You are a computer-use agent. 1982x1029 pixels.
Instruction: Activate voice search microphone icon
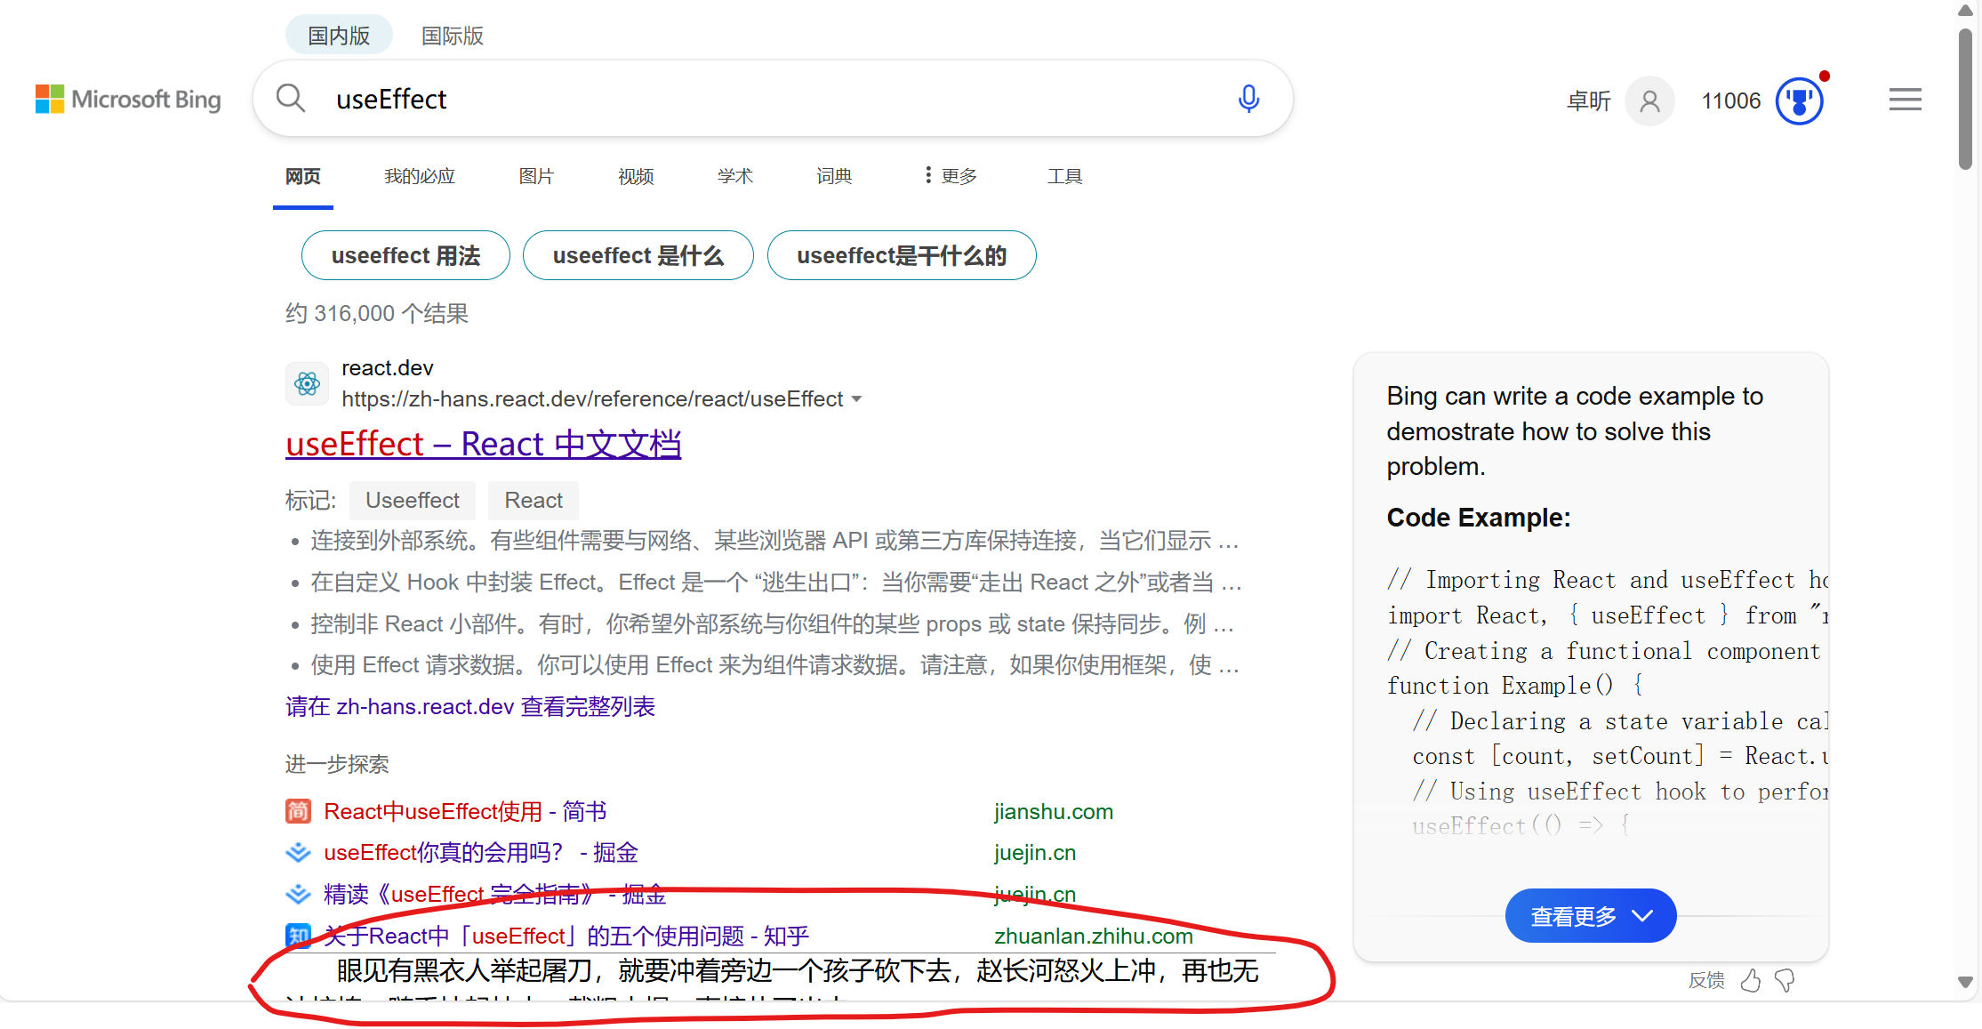[1248, 98]
